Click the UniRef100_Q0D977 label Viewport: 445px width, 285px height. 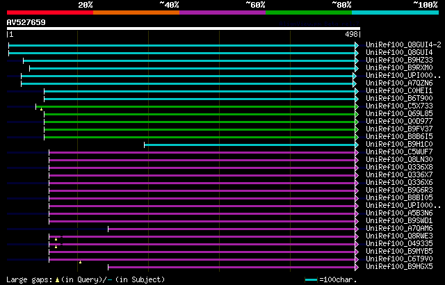[x=399, y=122]
